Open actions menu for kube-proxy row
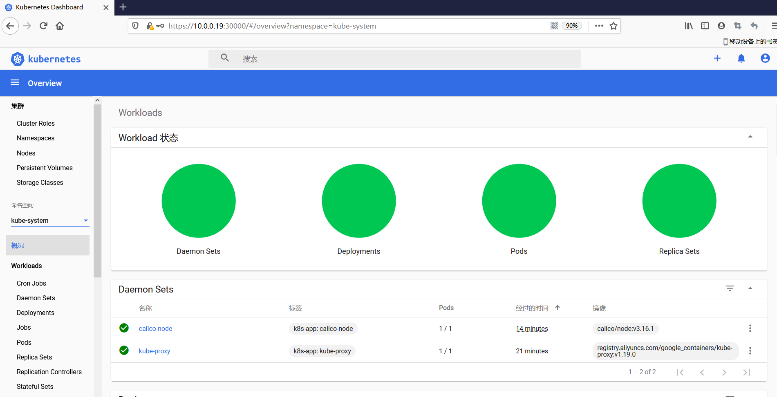 click(x=750, y=351)
